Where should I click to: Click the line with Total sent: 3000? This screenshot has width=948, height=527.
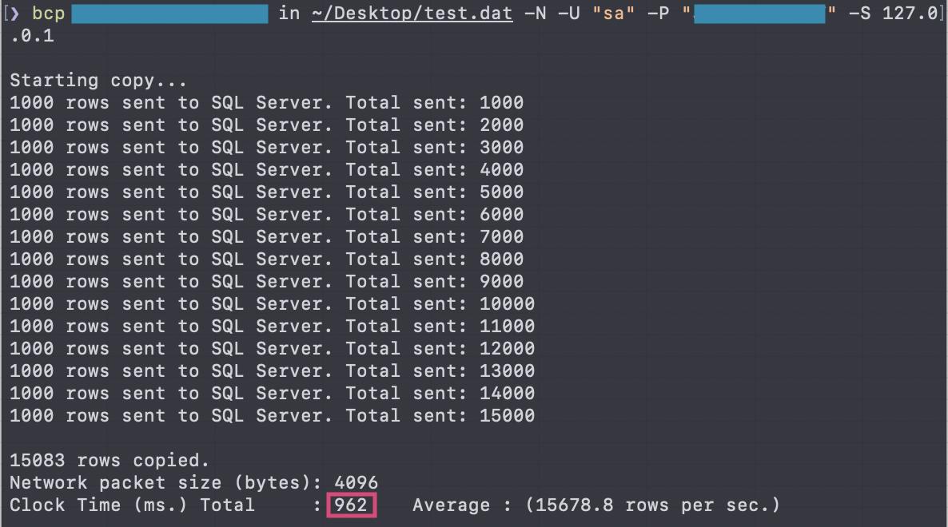(x=267, y=147)
